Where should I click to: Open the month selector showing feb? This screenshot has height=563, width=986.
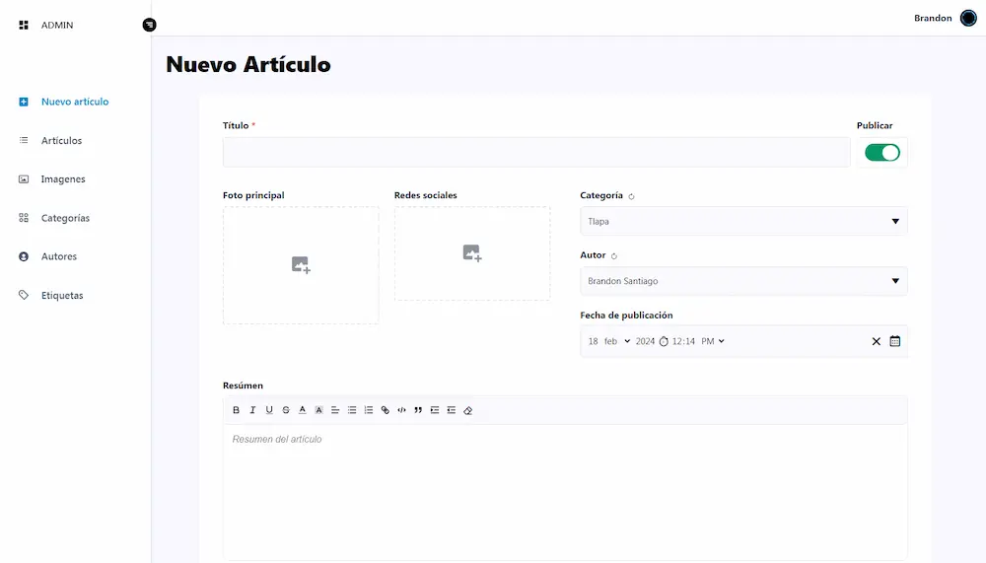[x=617, y=341]
